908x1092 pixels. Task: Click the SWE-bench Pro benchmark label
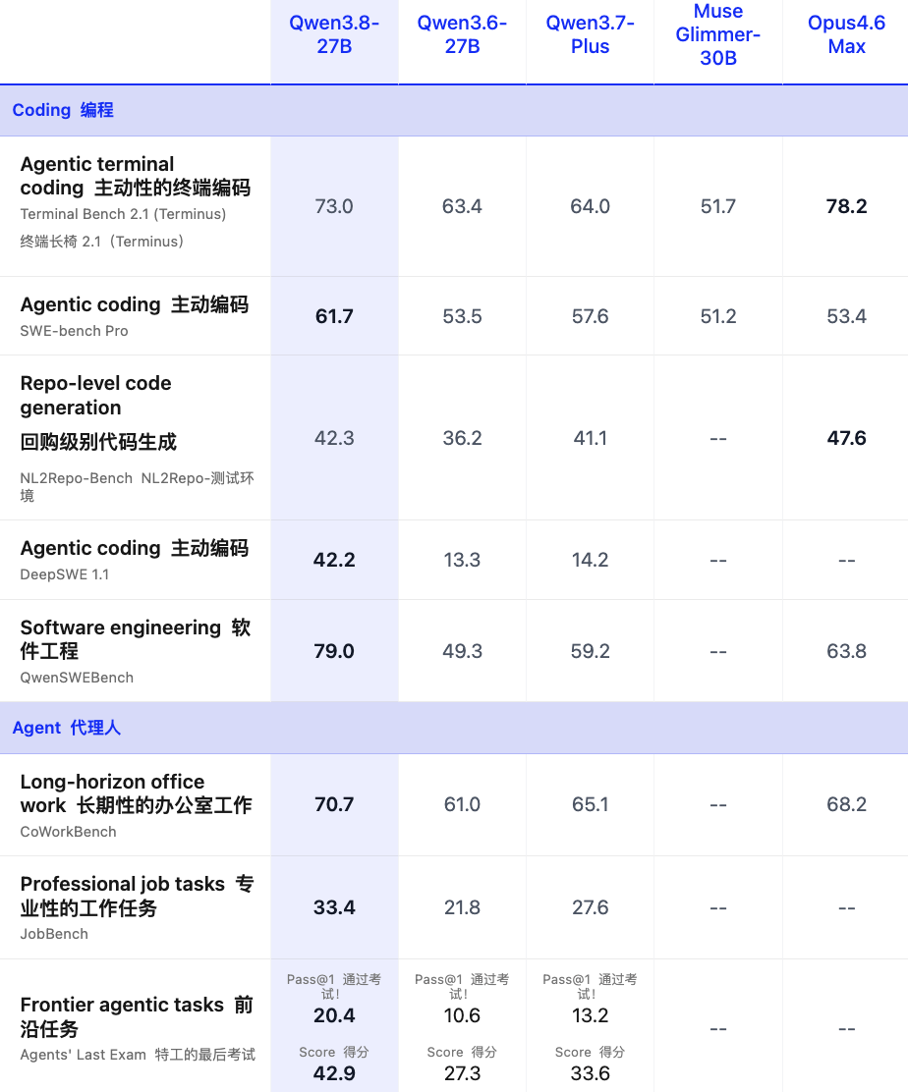[x=74, y=331]
